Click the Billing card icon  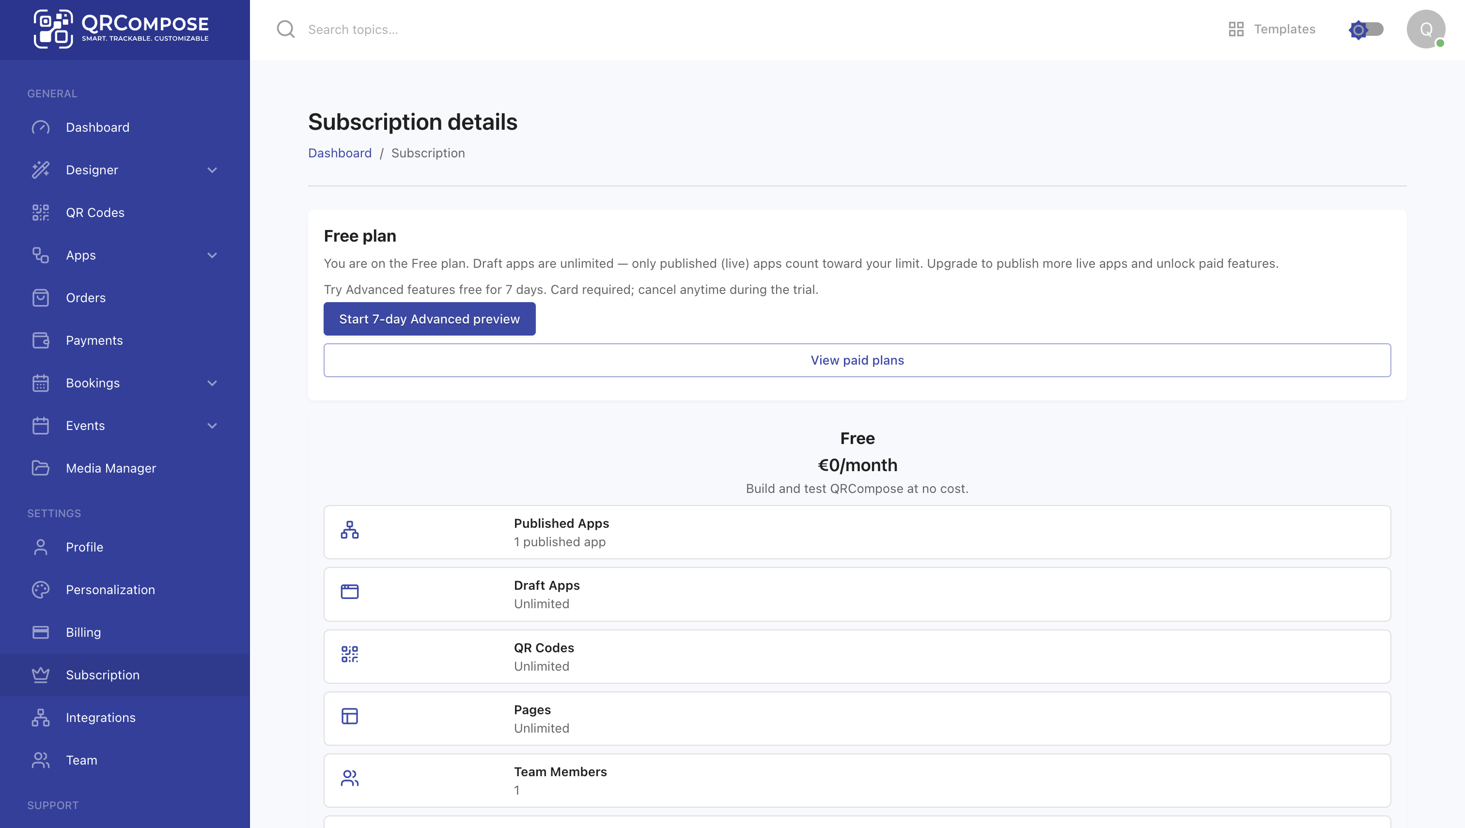point(40,632)
